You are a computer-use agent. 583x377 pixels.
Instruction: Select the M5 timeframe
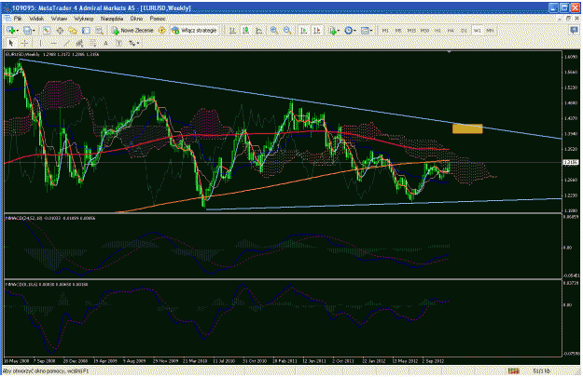(x=398, y=31)
